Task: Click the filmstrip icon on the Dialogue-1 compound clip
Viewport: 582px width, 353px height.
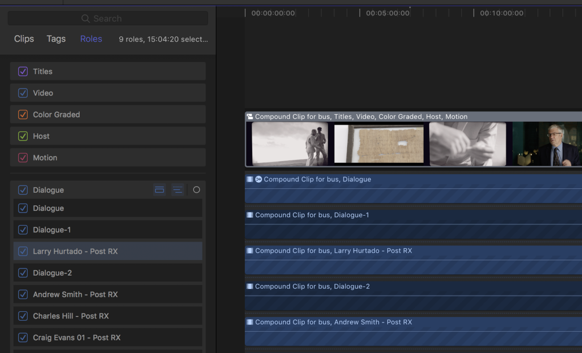Action: click(249, 215)
